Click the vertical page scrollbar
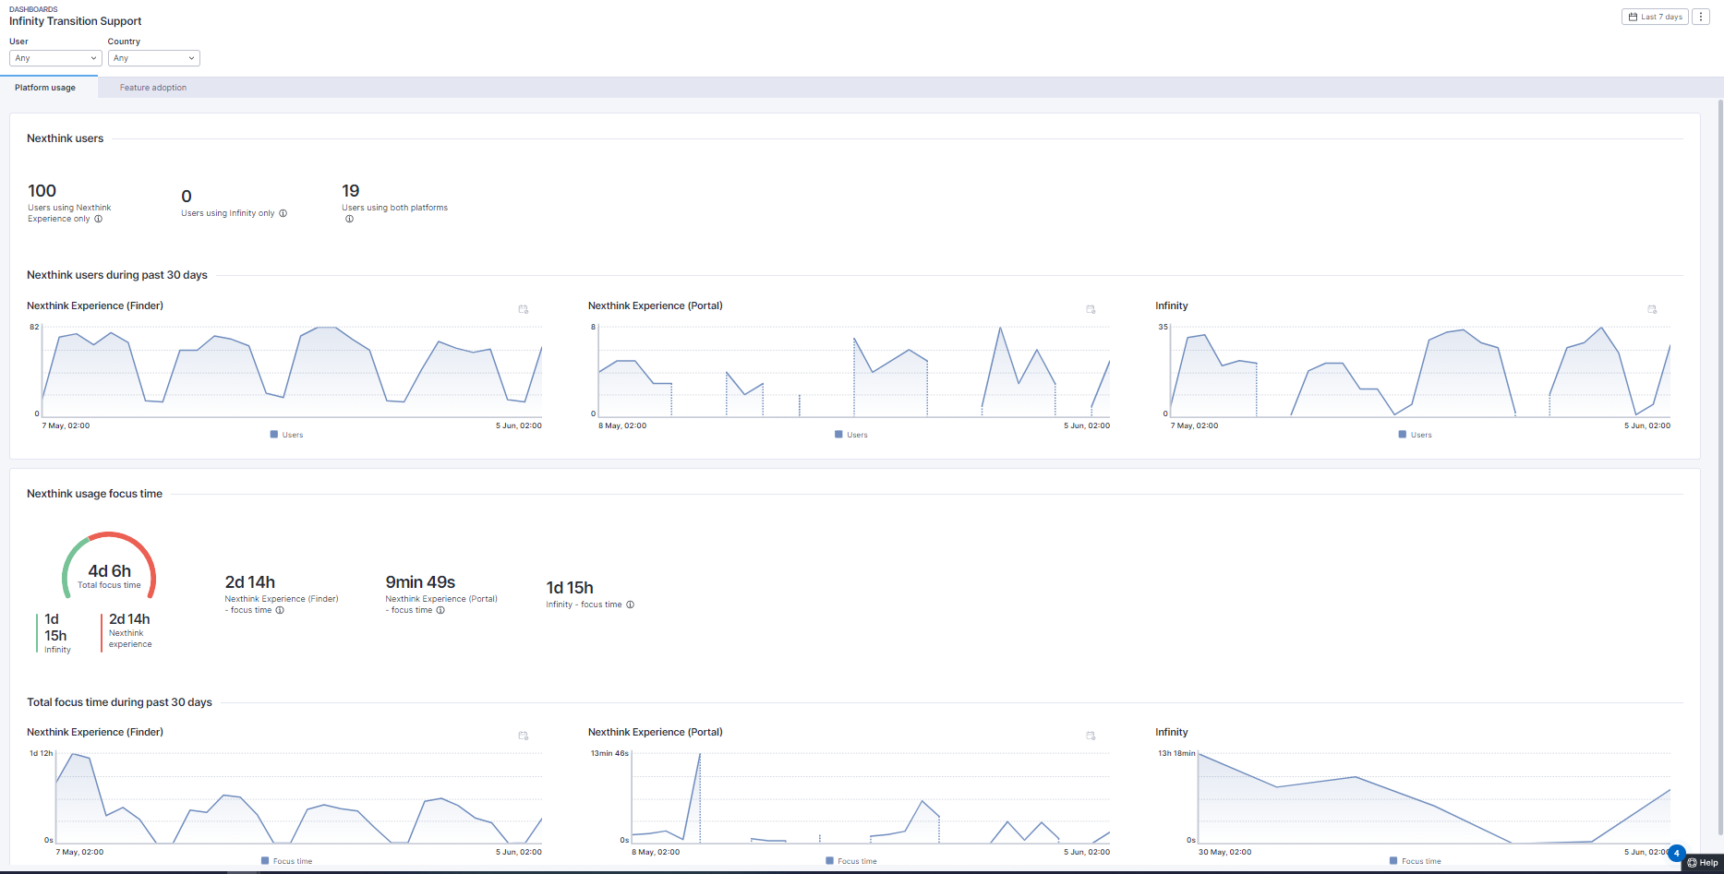Image resolution: width=1724 pixels, height=874 pixels. 1719,466
